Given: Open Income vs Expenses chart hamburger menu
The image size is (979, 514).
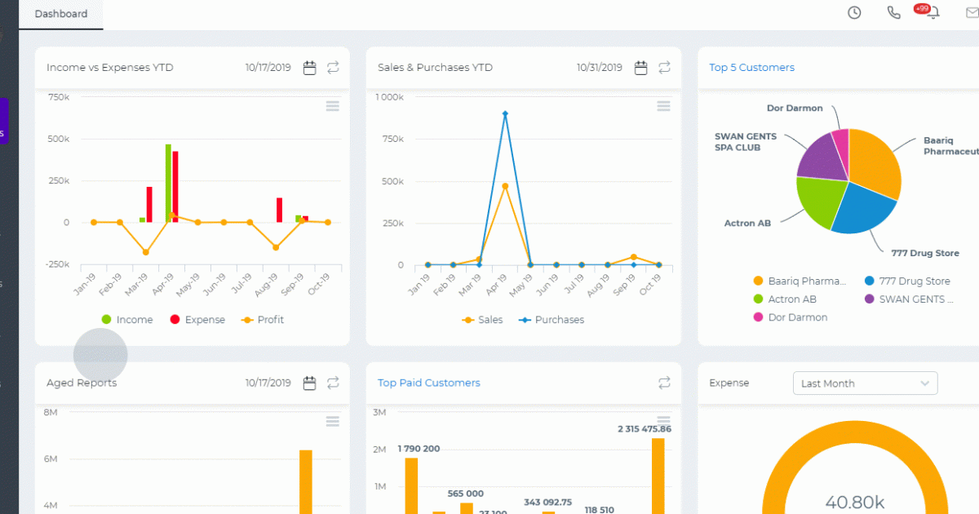Looking at the screenshot, I should pyautogui.click(x=332, y=106).
